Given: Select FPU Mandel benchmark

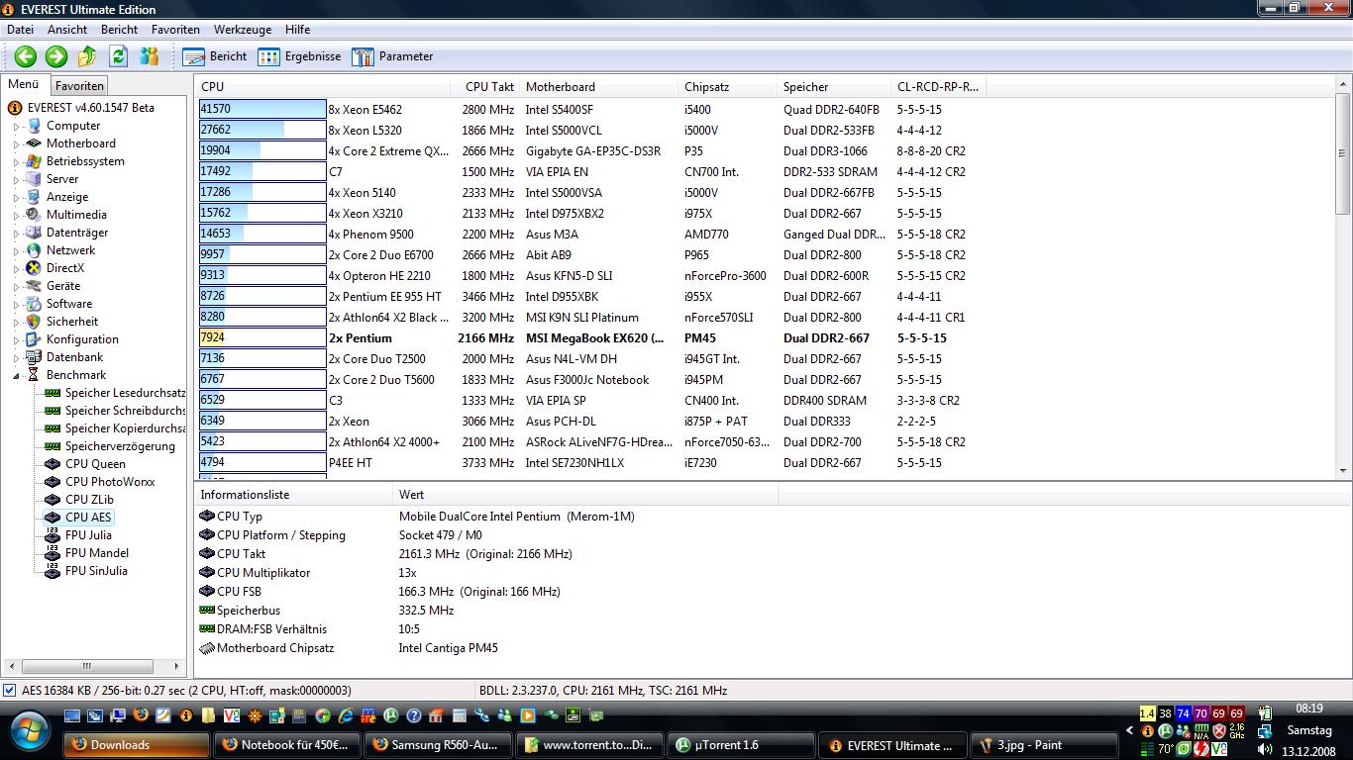Looking at the screenshot, I should [86, 552].
